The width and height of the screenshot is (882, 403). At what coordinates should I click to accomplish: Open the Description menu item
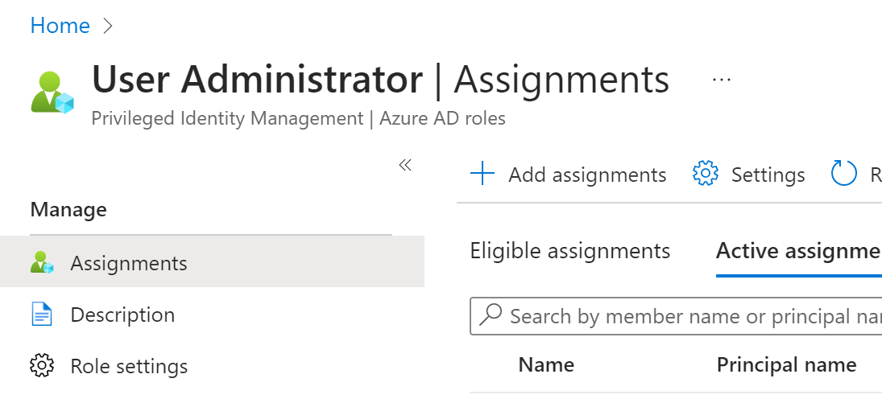[122, 315]
